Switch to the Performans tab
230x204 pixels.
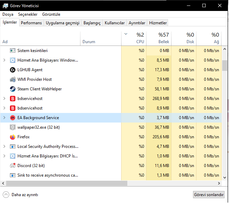31,23
